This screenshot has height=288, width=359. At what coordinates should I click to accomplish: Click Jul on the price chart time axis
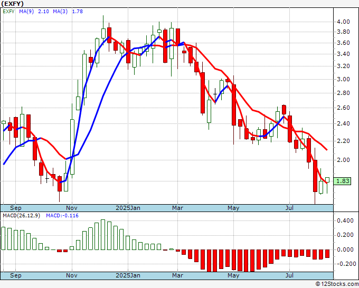290,208
